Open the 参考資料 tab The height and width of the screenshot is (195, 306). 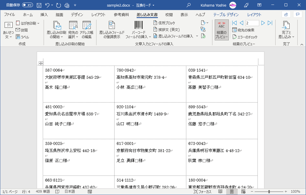pos(121,15)
